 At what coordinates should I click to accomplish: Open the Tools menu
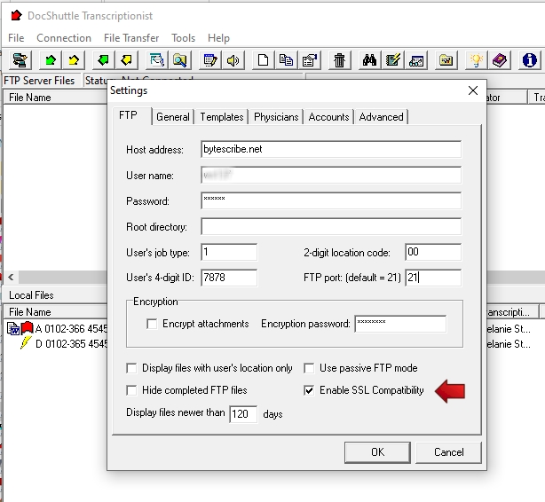pyautogui.click(x=183, y=38)
